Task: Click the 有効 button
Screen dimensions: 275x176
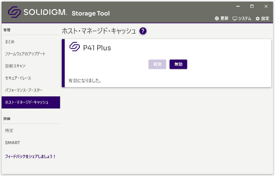Action: (x=157, y=64)
